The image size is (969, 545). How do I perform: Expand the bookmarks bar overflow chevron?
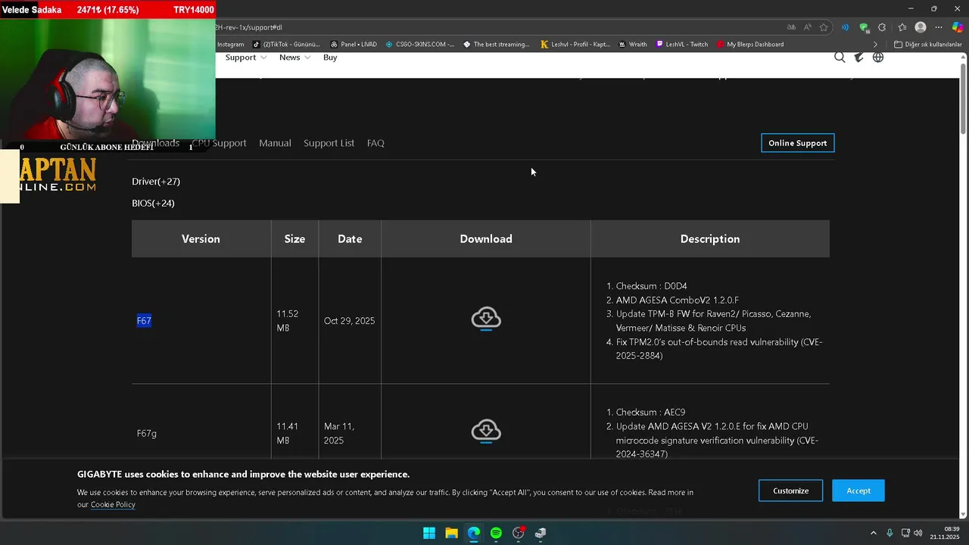point(875,45)
